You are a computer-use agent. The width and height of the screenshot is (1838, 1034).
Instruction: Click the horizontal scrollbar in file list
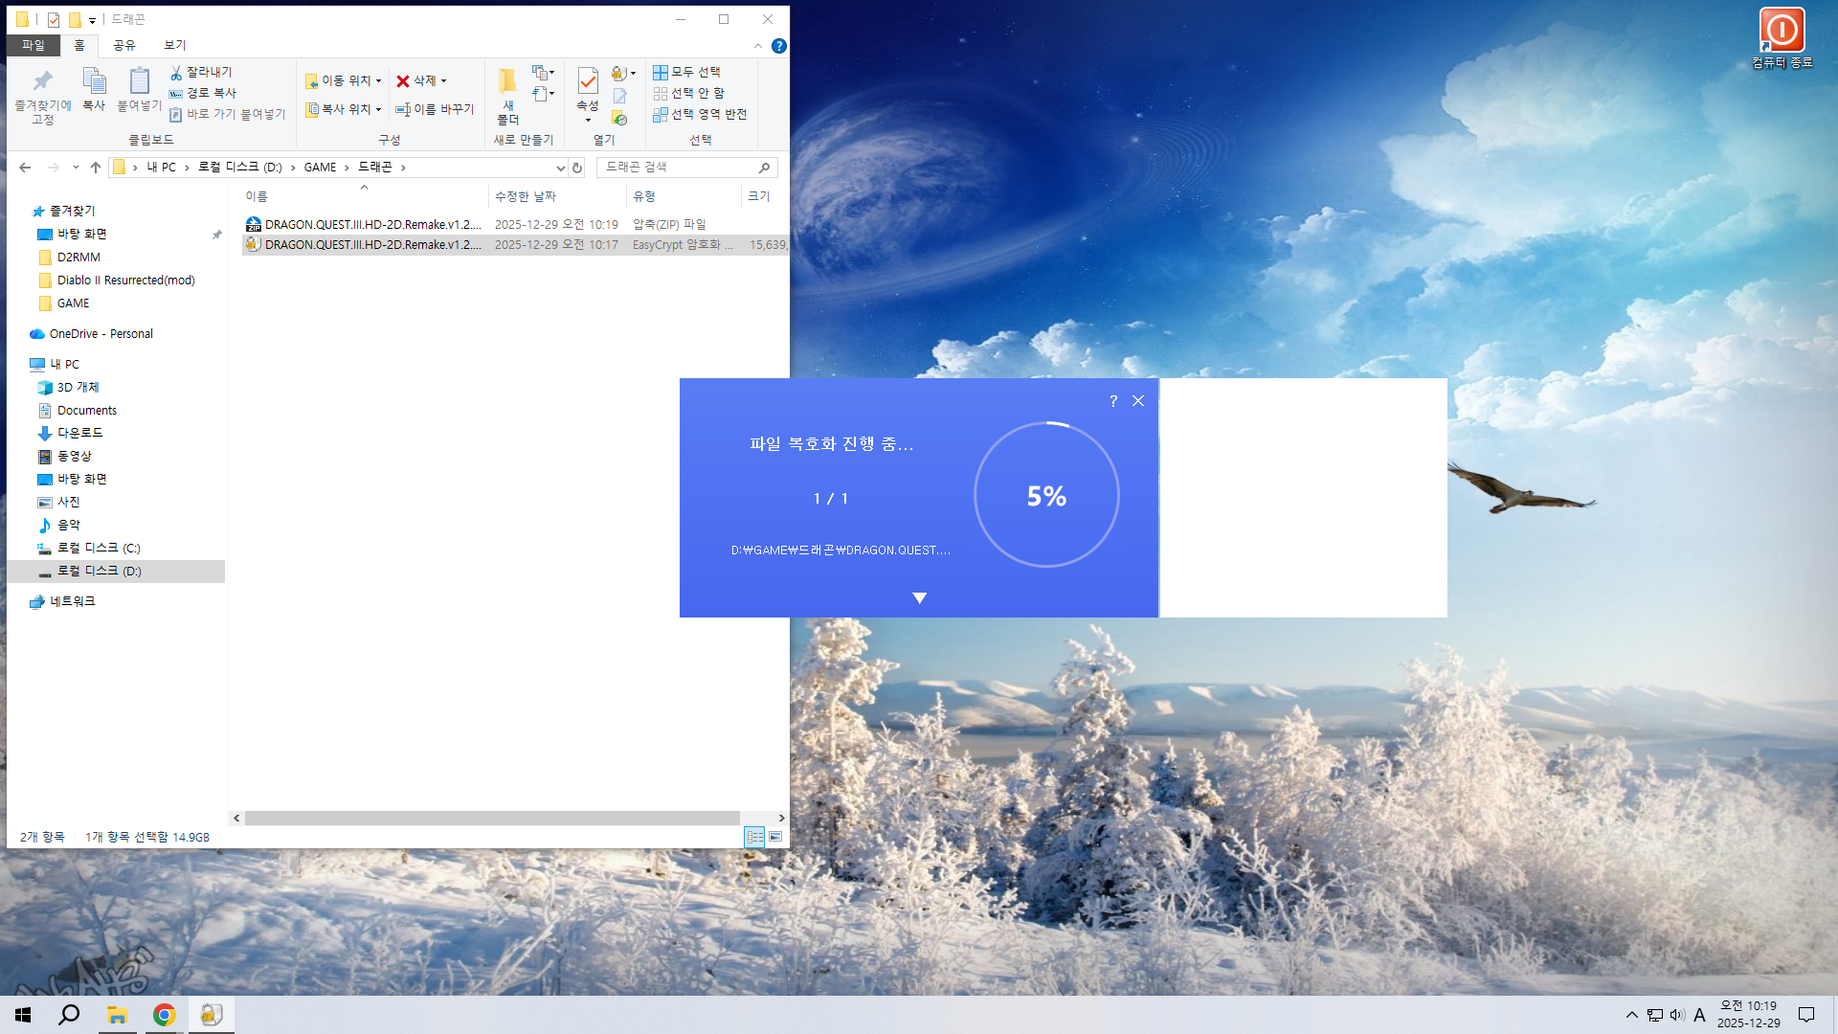click(492, 818)
